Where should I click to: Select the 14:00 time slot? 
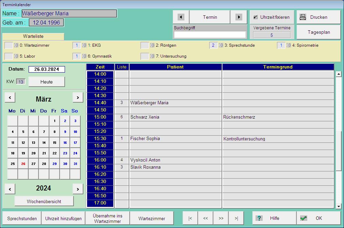click(x=100, y=74)
